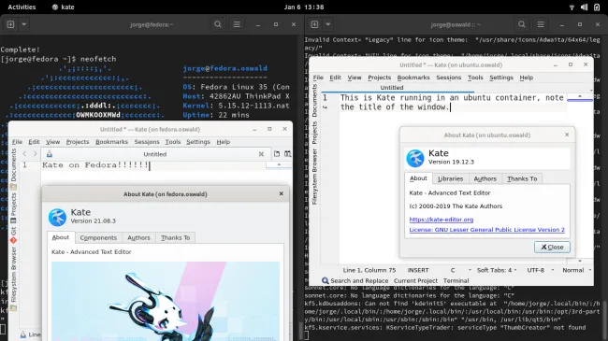This screenshot has height=341, width=608.
Task: Open Terminal panel in ubuntu Kate
Action: [456, 280]
